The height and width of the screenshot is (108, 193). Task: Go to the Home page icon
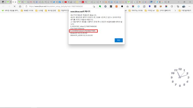20,6
